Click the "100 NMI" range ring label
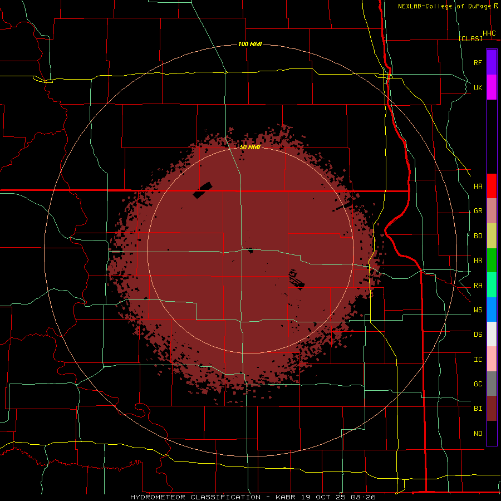The image size is (501, 501). (x=250, y=44)
